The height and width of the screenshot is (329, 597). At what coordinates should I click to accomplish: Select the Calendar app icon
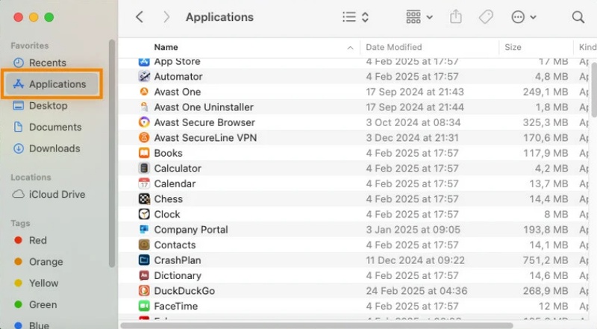pyautogui.click(x=144, y=184)
